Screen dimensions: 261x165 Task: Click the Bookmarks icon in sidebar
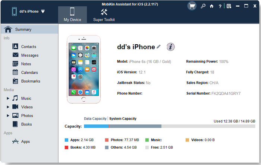click(x=15, y=81)
